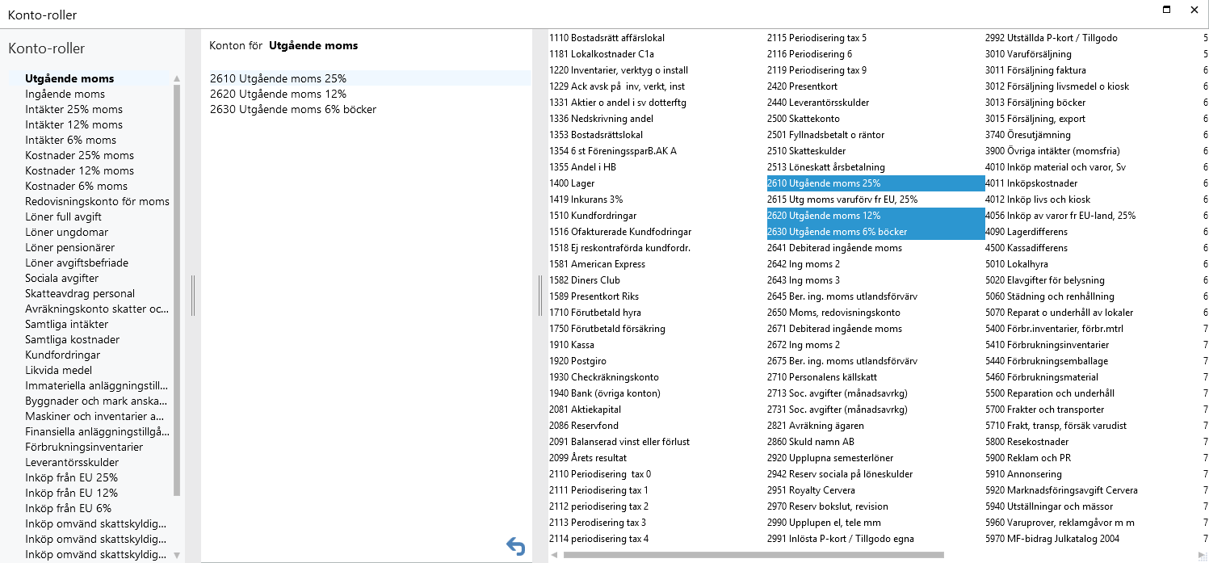
Task: Pick account 5800 Resekostnader
Action: (x=1026, y=442)
